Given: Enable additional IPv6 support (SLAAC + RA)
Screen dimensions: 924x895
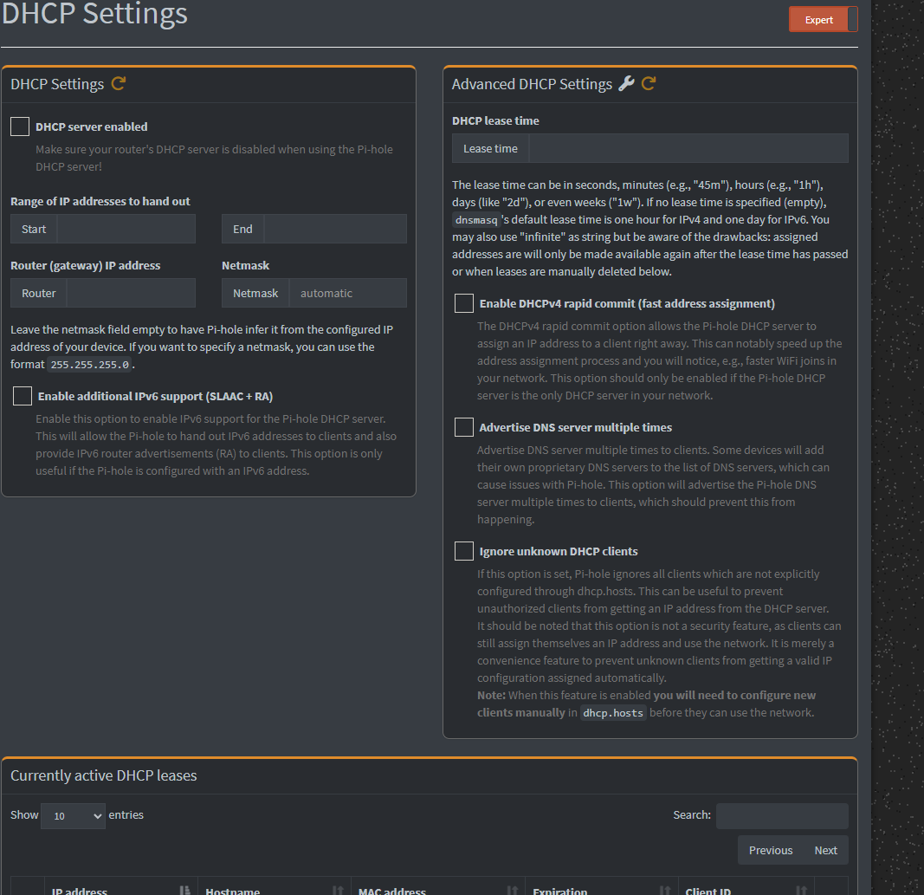Looking at the screenshot, I should tap(23, 396).
